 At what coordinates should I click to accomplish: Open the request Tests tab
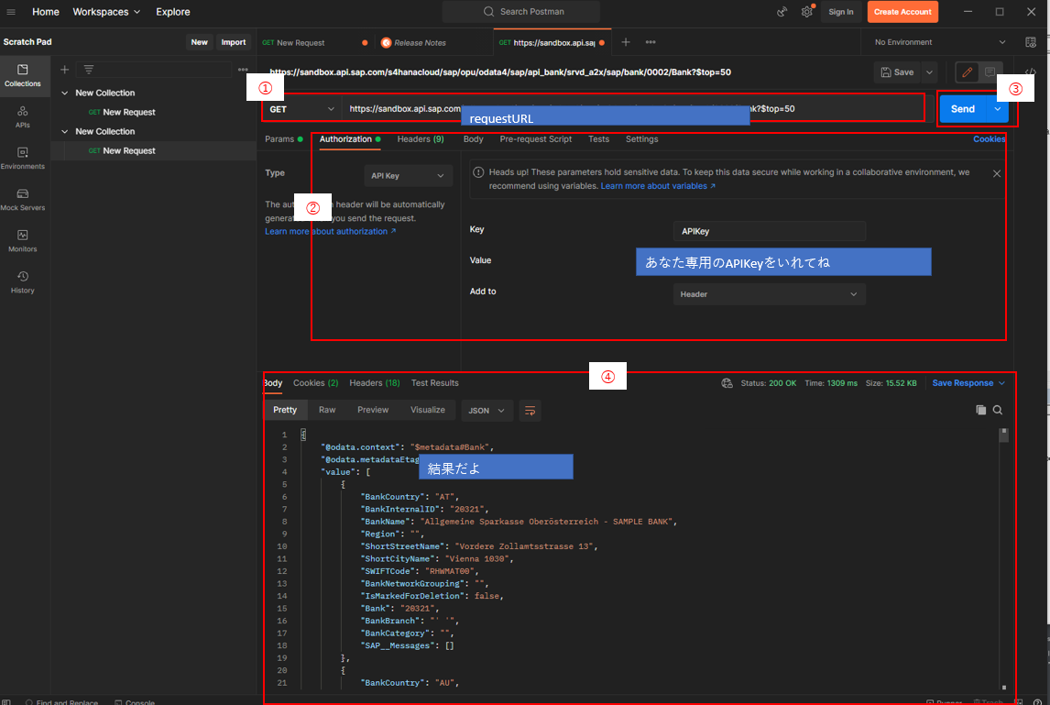[598, 139]
